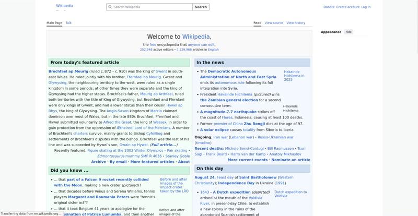Open the Flores link
The image size is (418, 216).
pos(227,117)
